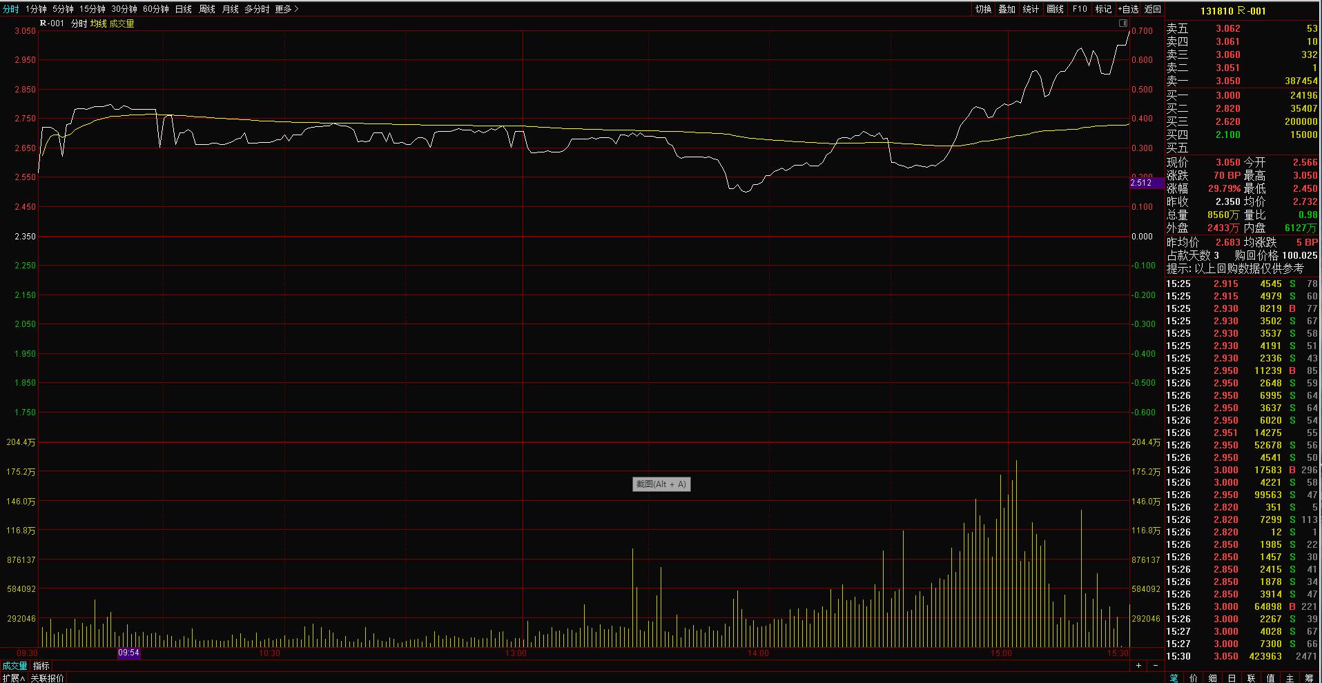Expand the 更多 periods menu
The image size is (1322, 683).
point(286,9)
